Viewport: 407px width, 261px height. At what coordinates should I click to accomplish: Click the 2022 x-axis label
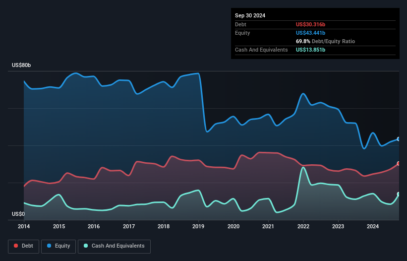pos(303,226)
